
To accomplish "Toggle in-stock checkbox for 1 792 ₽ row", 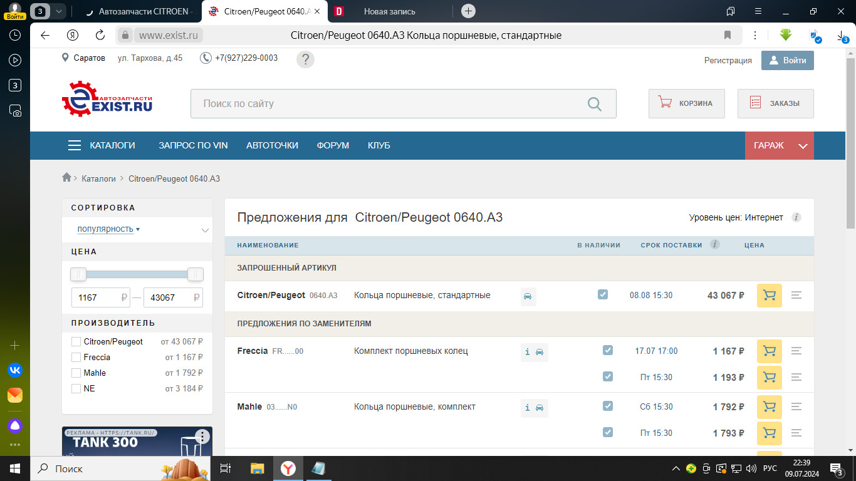I will (x=607, y=406).
